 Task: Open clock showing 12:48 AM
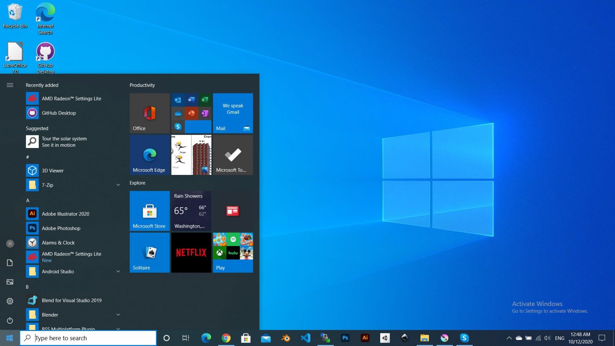click(580, 338)
